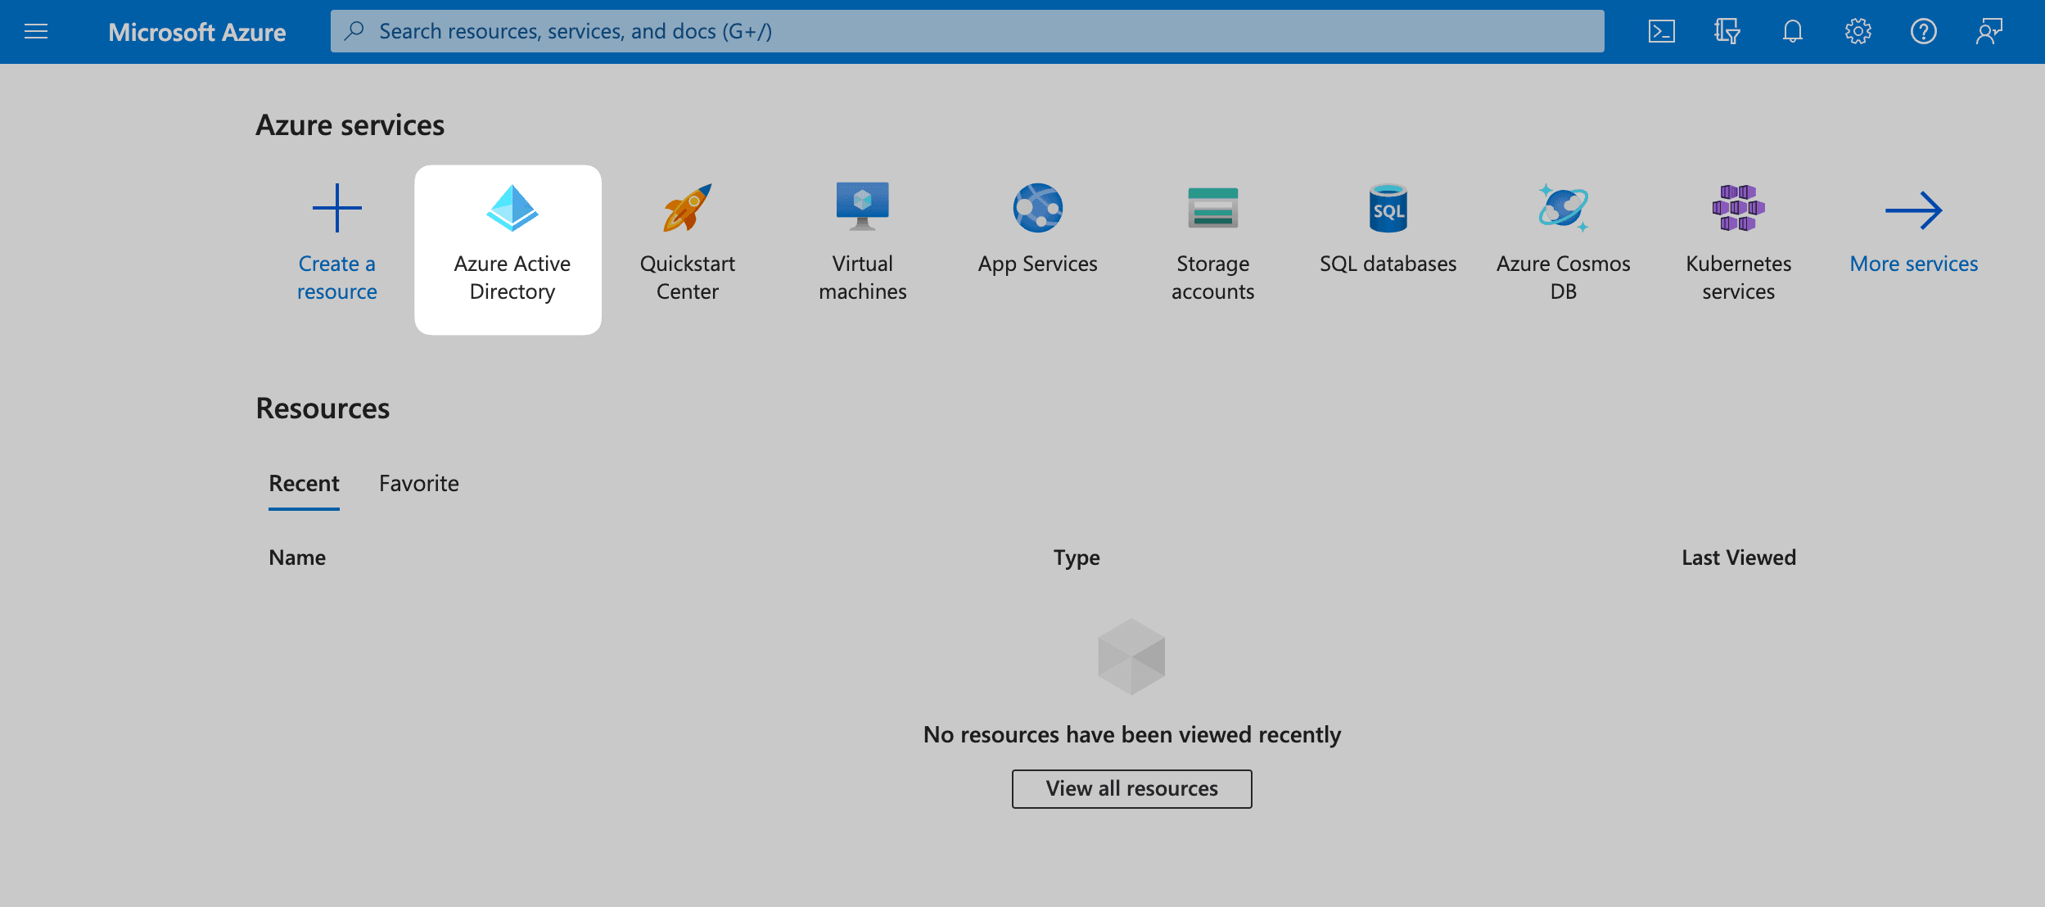Click the More services arrow icon

[x=1914, y=210]
